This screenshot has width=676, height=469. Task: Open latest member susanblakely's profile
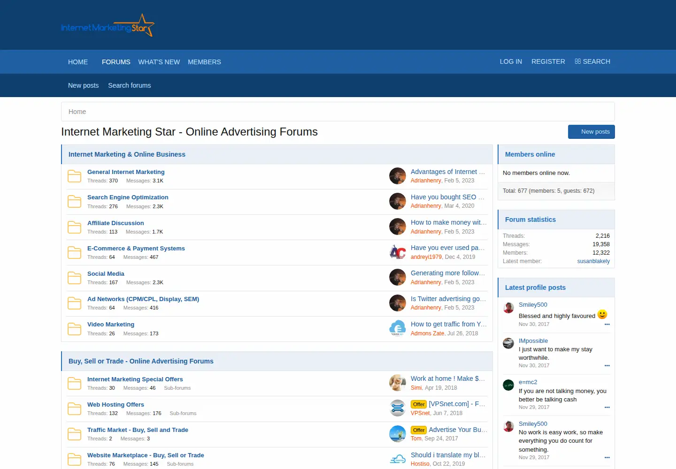(593, 261)
